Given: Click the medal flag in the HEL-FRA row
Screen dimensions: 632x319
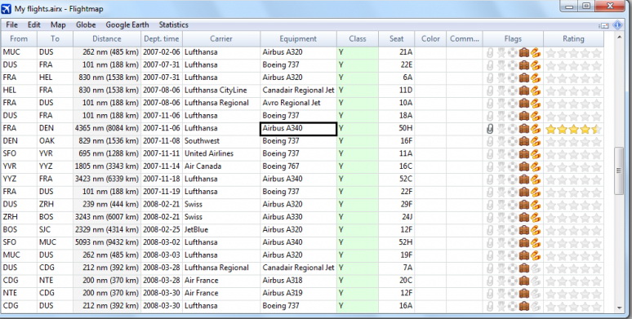Looking at the screenshot, I should click(x=501, y=91).
